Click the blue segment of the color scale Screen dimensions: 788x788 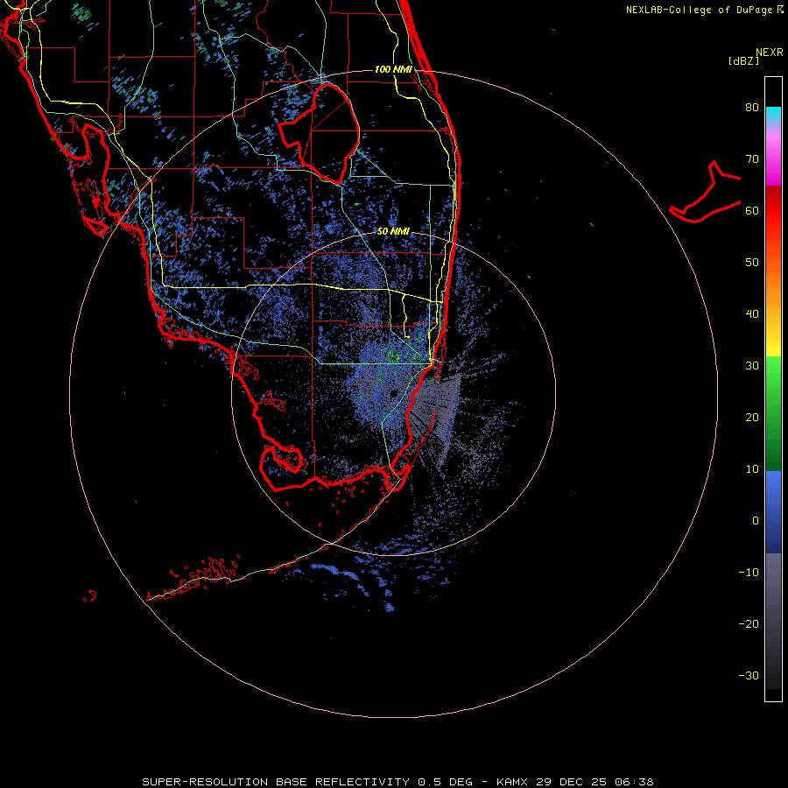[x=773, y=511]
